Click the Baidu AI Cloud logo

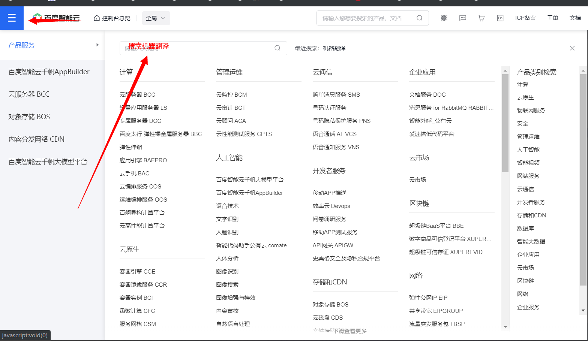coord(56,18)
